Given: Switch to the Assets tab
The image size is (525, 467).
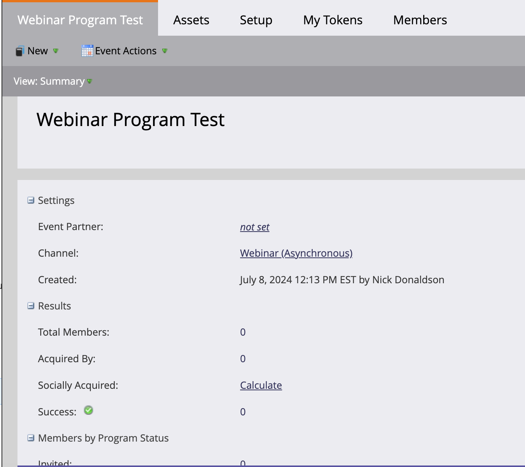Looking at the screenshot, I should point(191,20).
